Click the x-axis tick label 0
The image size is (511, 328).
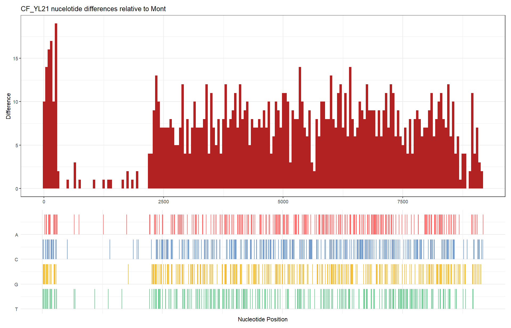coord(44,202)
